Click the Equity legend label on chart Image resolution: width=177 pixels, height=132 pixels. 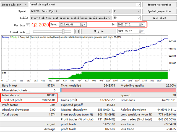click(x=14, y=37)
